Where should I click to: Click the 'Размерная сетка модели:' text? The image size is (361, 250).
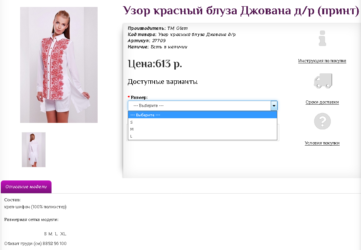(x=31, y=220)
